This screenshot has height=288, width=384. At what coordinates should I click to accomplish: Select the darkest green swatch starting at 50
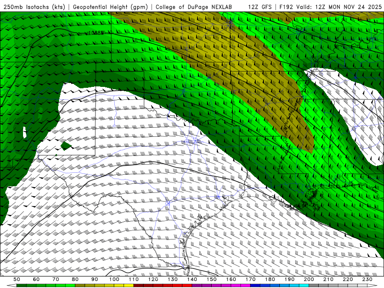point(22,285)
